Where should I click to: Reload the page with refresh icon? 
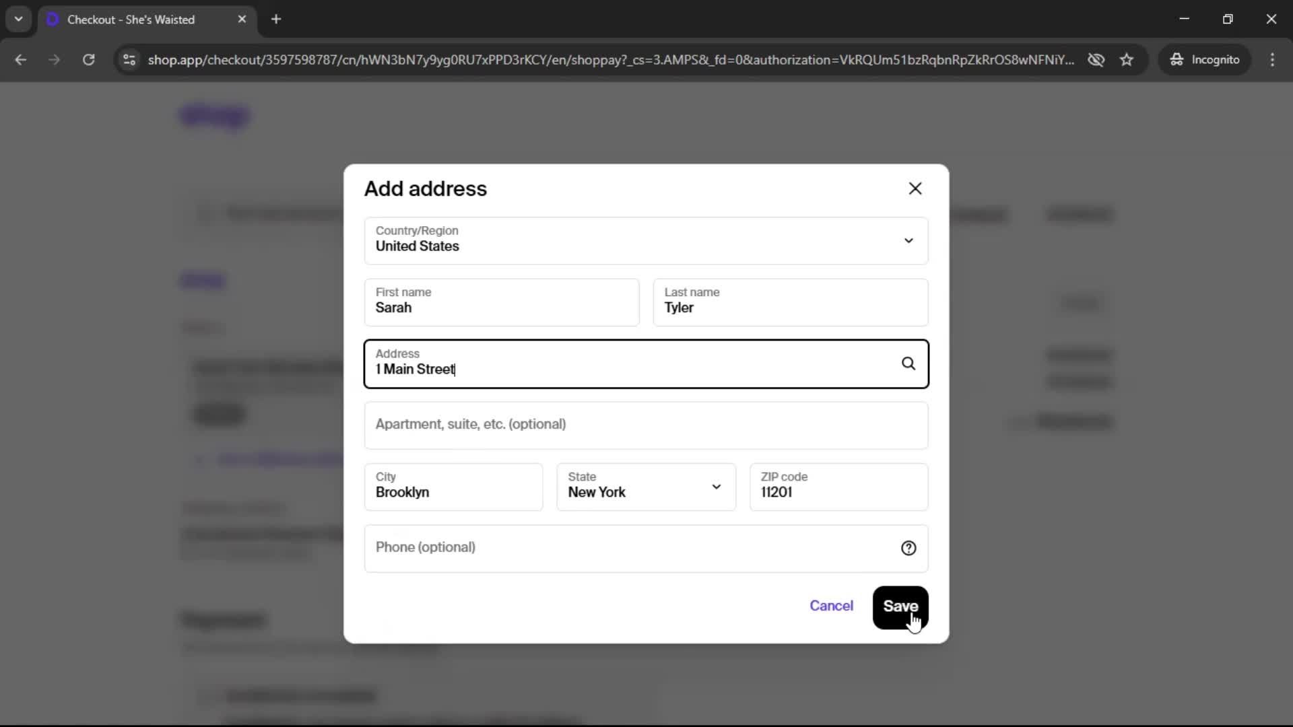88,59
